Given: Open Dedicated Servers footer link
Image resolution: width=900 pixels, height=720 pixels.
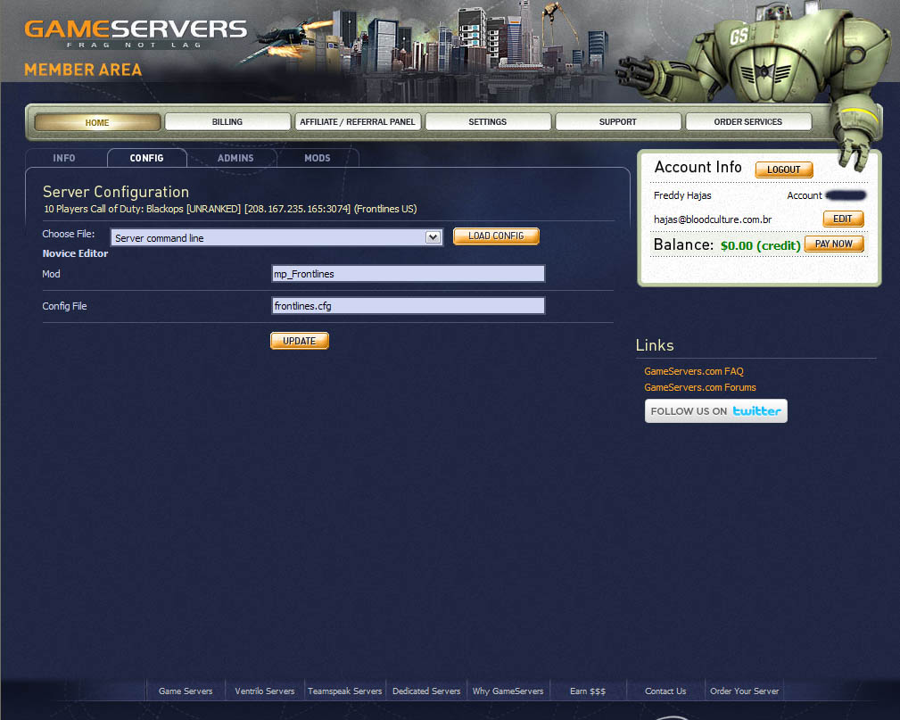Looking at the screenshot, I should (x=426, y=691).
